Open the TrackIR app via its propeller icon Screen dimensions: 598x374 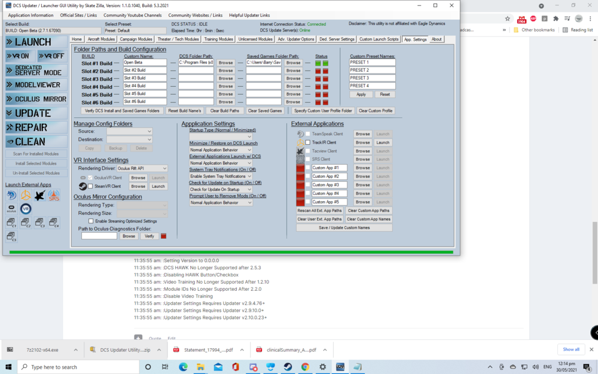tap(25, 195)
